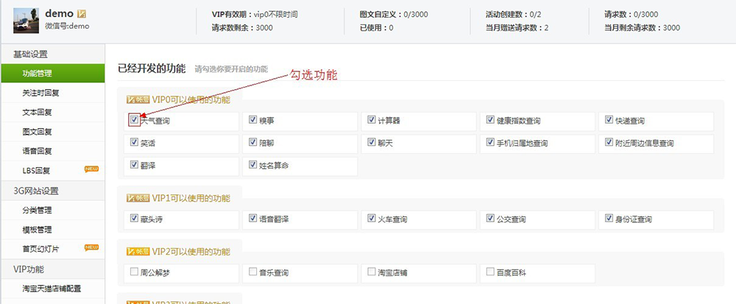Click the badge icon before VIP1可以使用的功能
The width and height of the screenshot is (736, 304).
(x=138, y=198)
